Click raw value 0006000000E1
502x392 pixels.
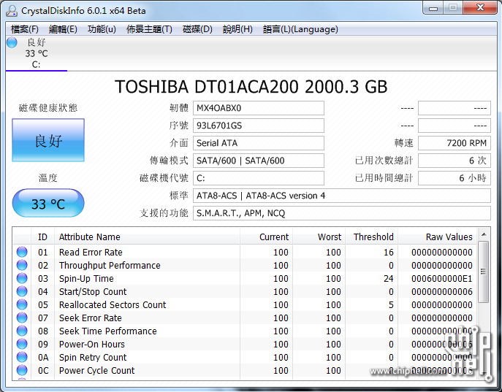click(442, 279)
